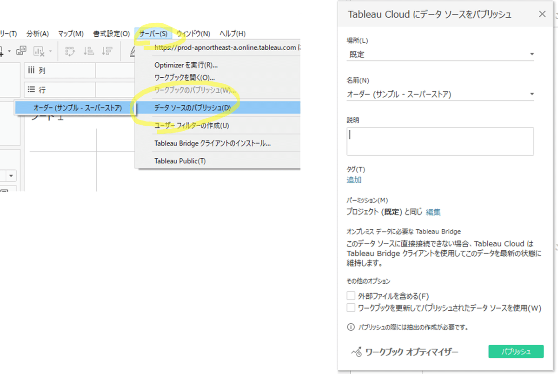The width and height of the screenshot is (558, 374).
Task: Open the ウィンドウ(N) menu
Action: [x=193, y=33]
